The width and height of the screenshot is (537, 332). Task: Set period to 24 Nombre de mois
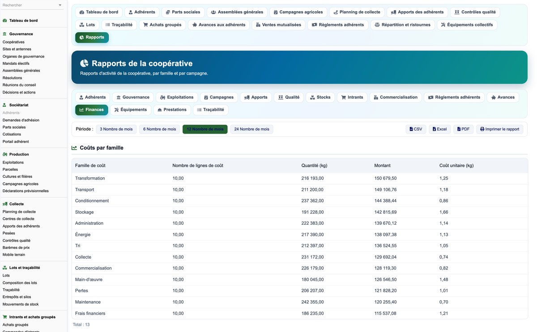(x=252, y=129)
